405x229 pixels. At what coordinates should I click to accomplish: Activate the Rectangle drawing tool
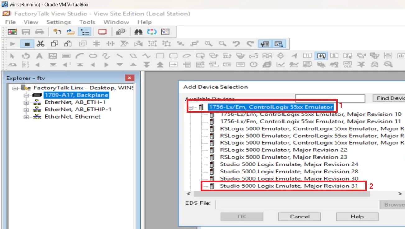(160, 56)
